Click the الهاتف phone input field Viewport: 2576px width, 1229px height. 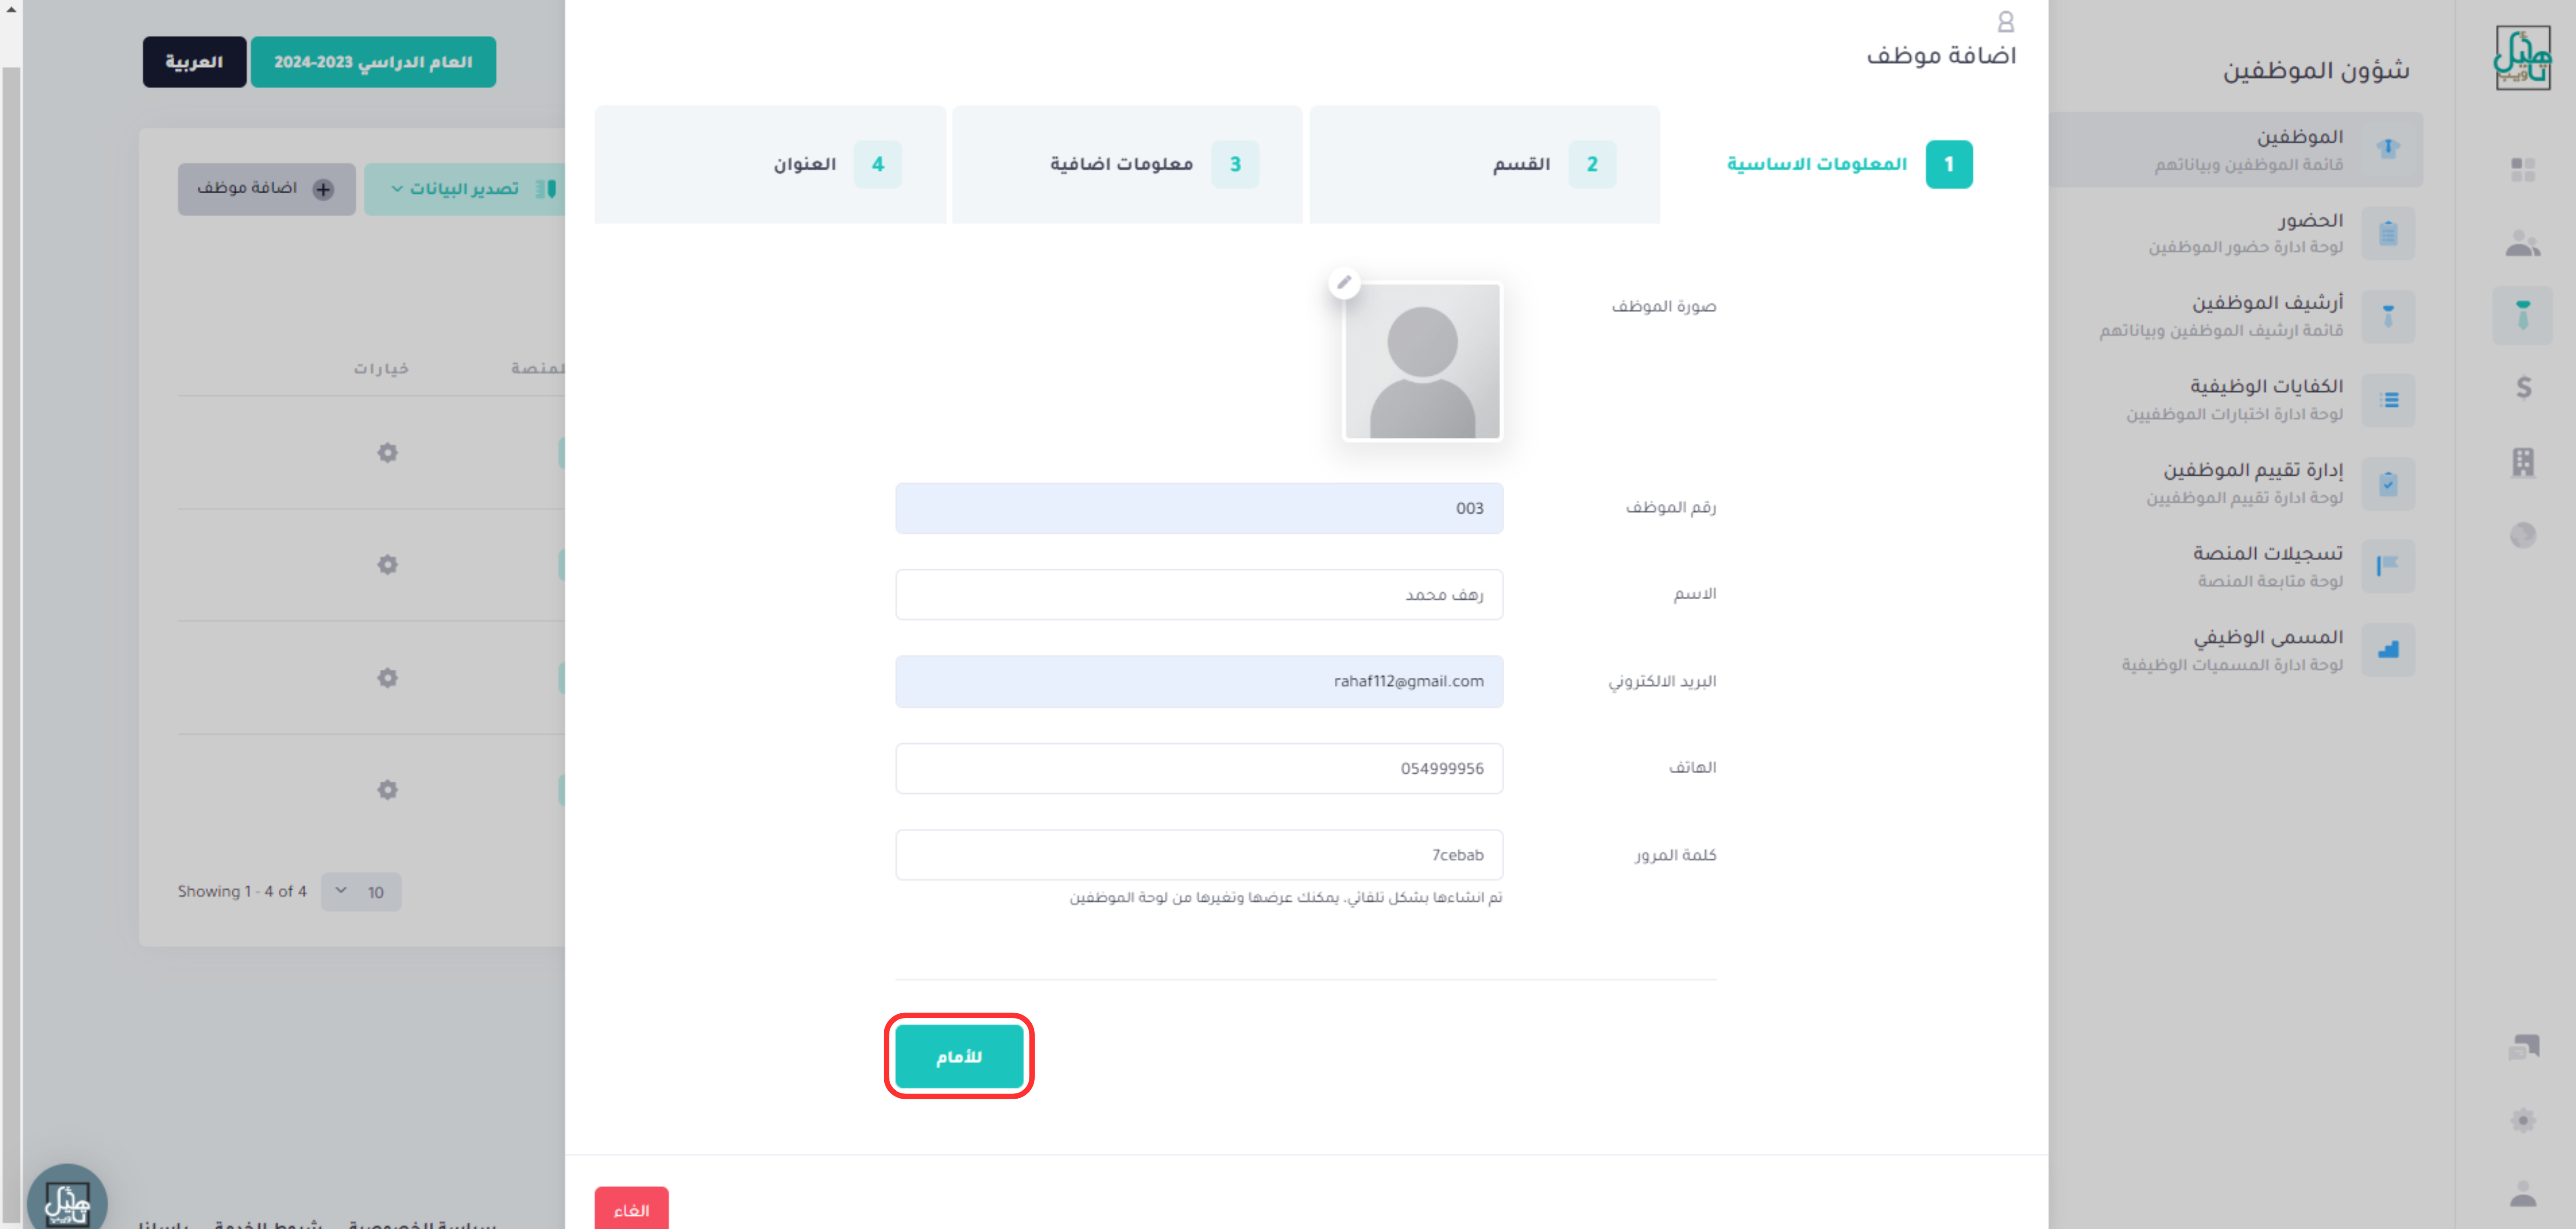(1199, 768)
